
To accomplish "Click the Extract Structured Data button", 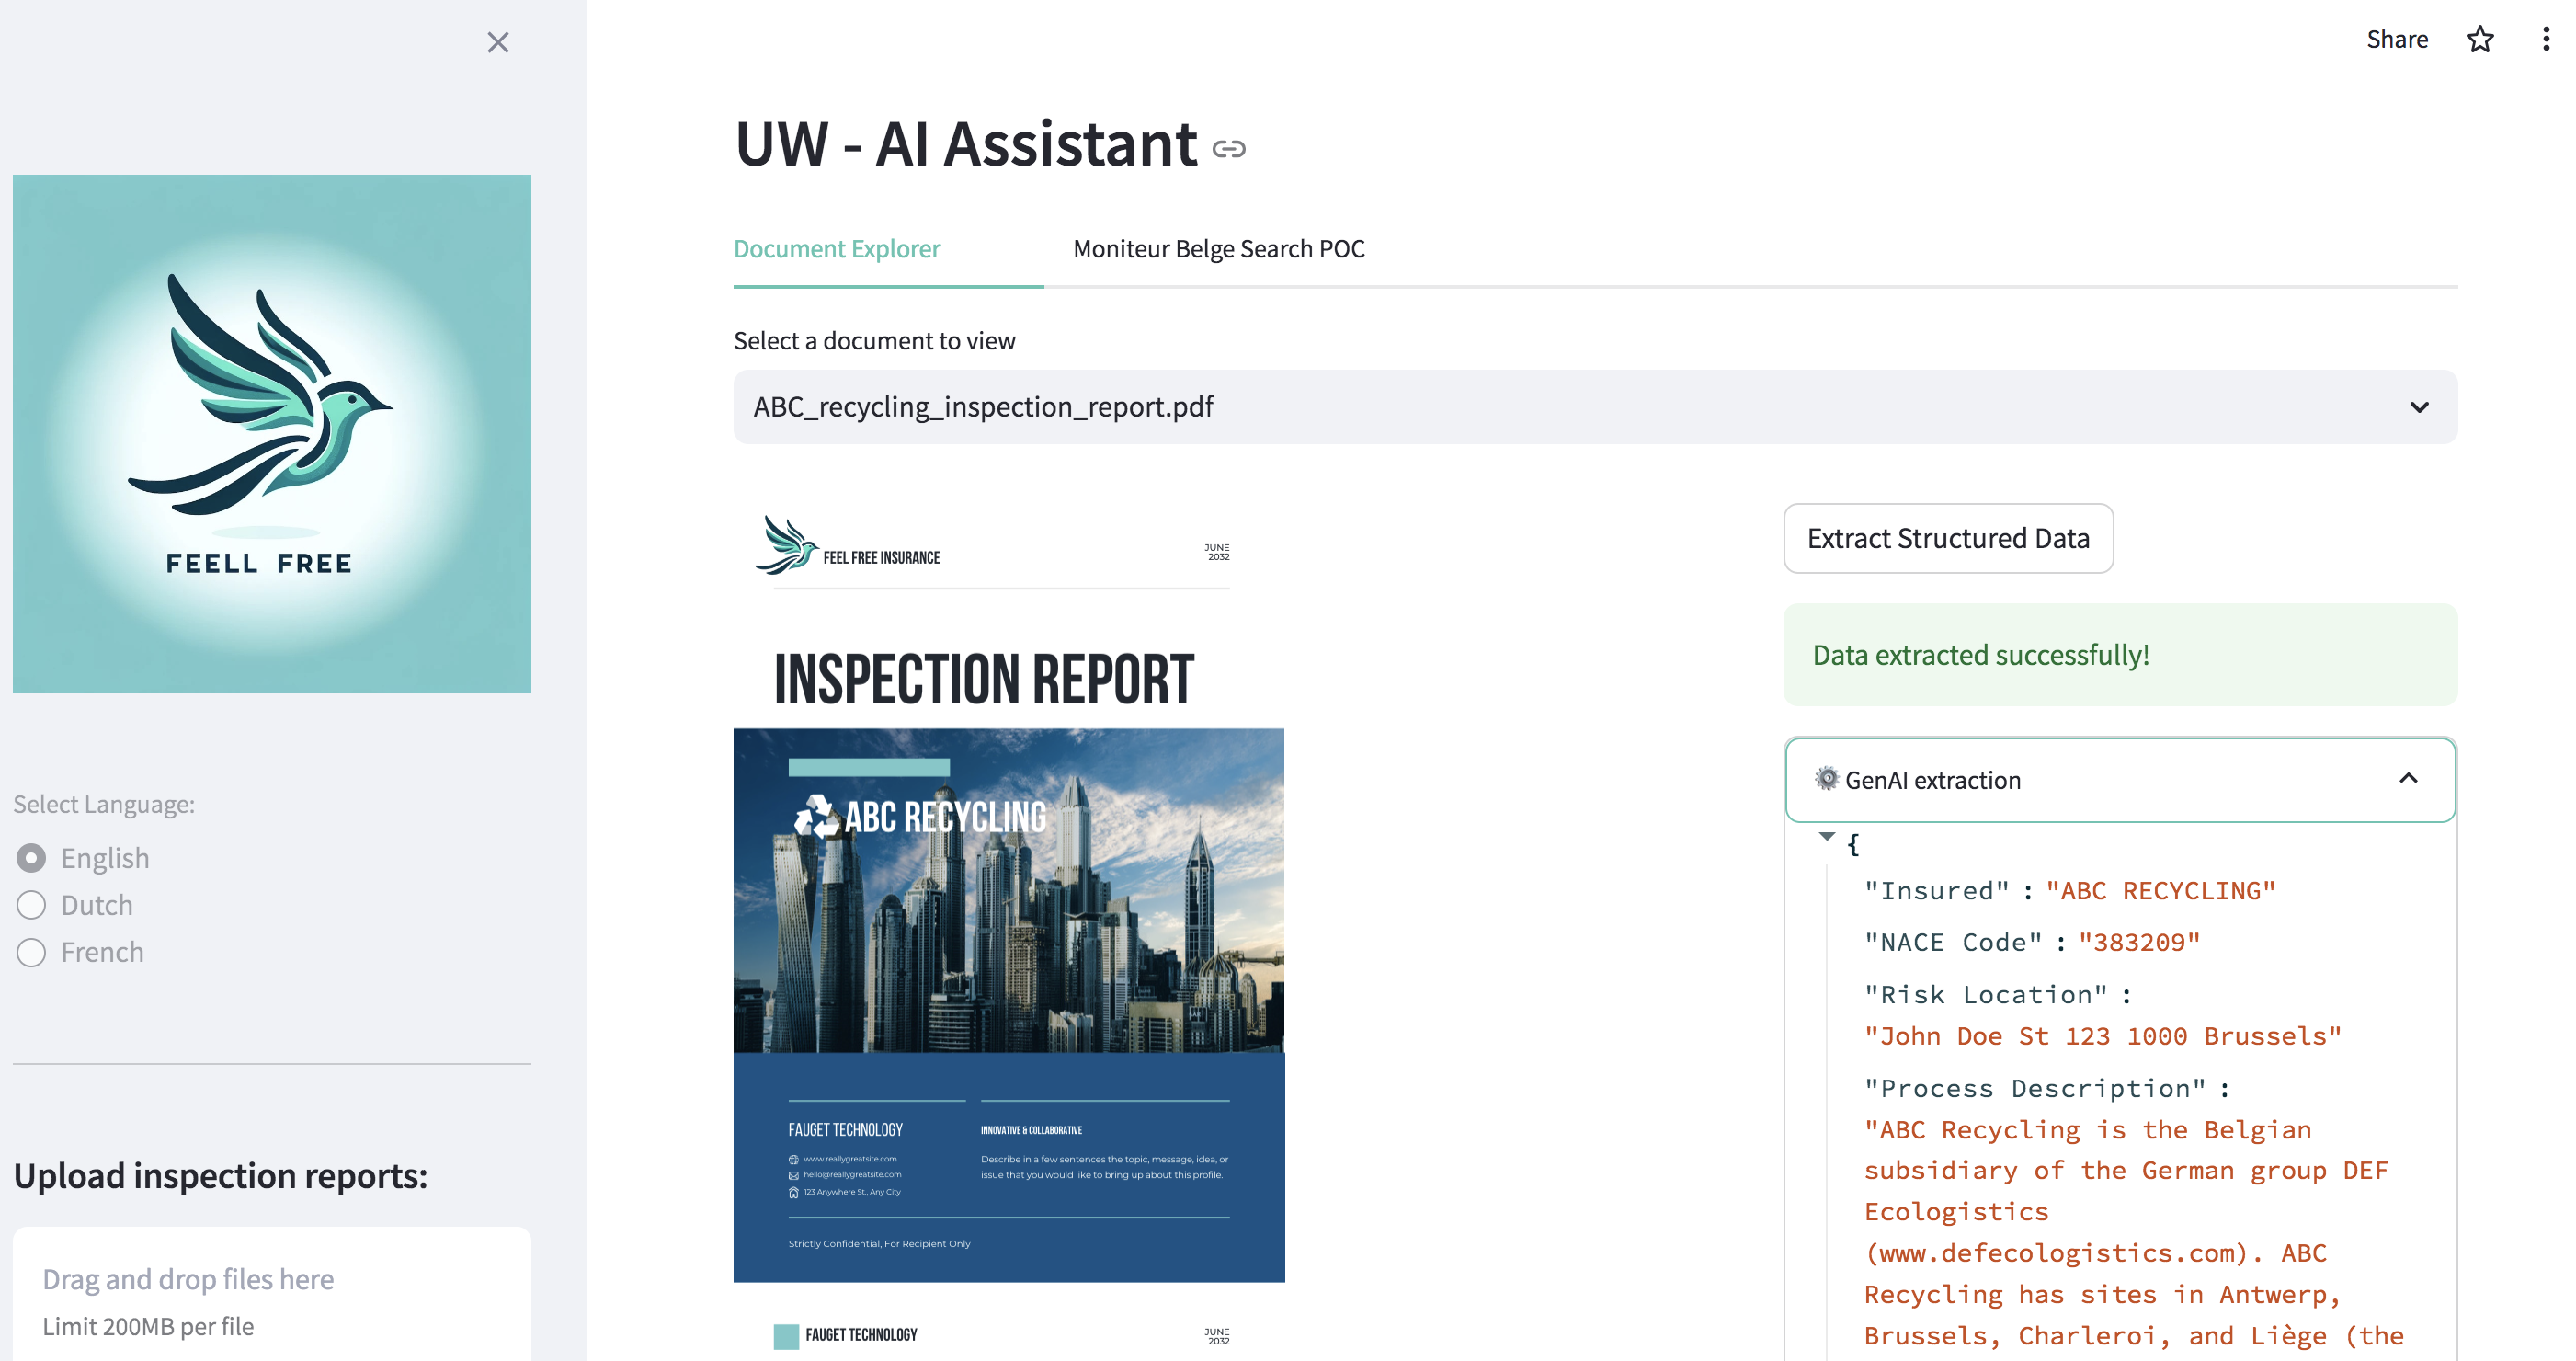I will coord(1947,536).
